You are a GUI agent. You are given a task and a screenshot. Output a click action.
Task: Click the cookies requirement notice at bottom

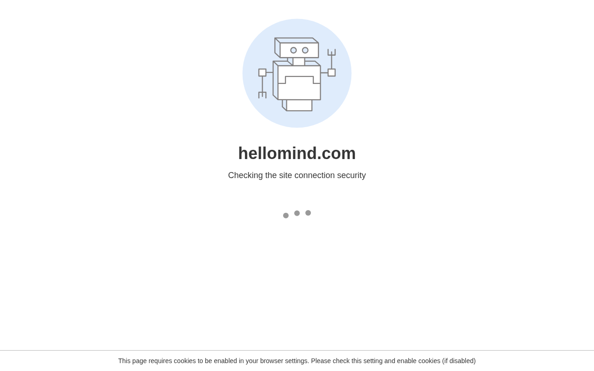(297, 361)
